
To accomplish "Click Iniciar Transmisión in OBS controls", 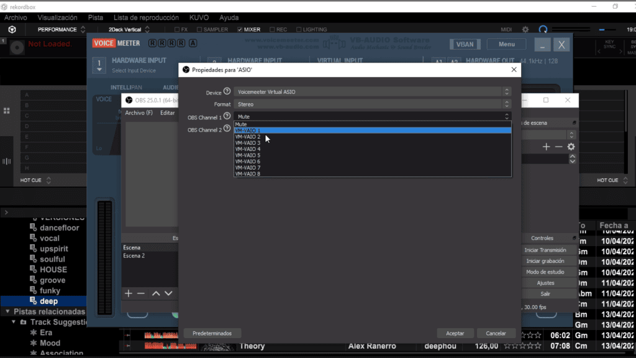I will point(545,250).
